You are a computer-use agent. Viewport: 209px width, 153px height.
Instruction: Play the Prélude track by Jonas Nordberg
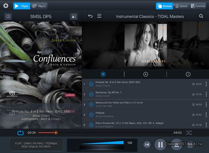[91, 115]
